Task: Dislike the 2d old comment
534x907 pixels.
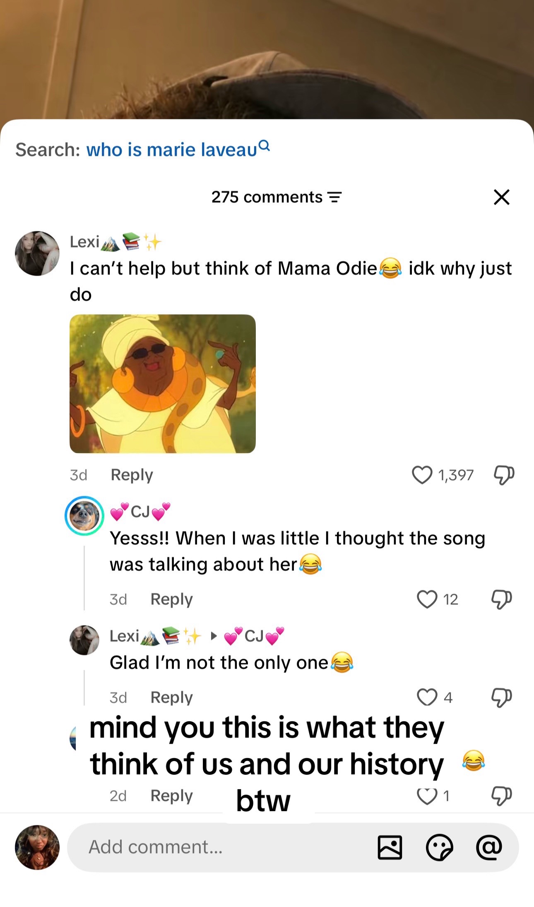Action: [x=502, y=796]
